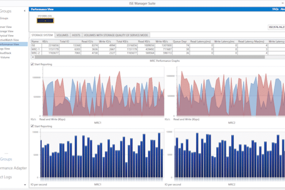Open the Volume entry below CloudStack
The image size is (285, 190).
(x=5, y=57)
